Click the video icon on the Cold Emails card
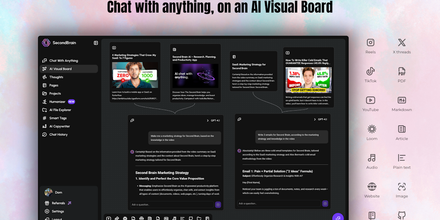Image resolution: width=440 pixels, height=220 pixels. coord(287,53)
